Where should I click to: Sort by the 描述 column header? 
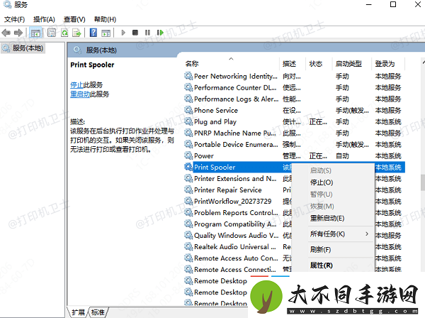(x=289, y=64)
